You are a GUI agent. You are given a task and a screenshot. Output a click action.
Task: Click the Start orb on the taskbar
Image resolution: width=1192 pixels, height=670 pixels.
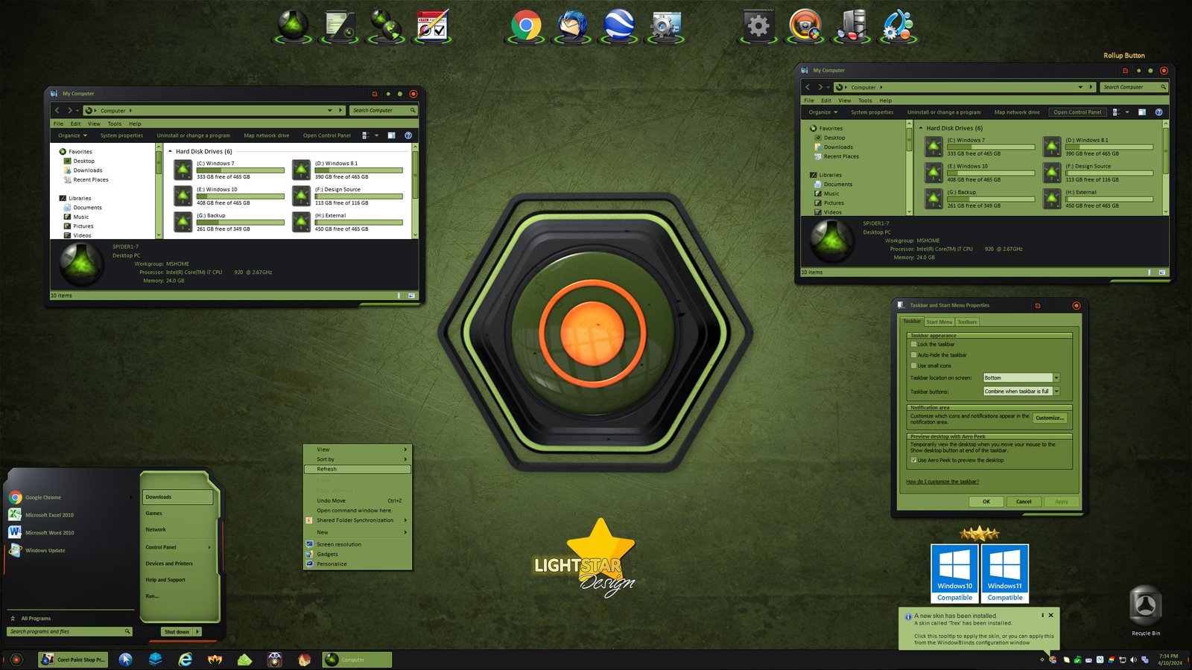coord(16,660)
